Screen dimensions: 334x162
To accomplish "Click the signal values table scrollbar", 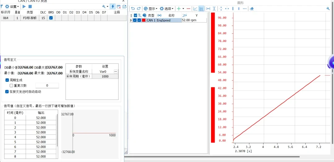I will click(57, 130).
